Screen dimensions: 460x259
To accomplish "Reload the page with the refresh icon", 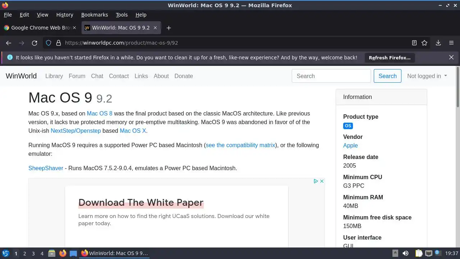I will point(34,43).
